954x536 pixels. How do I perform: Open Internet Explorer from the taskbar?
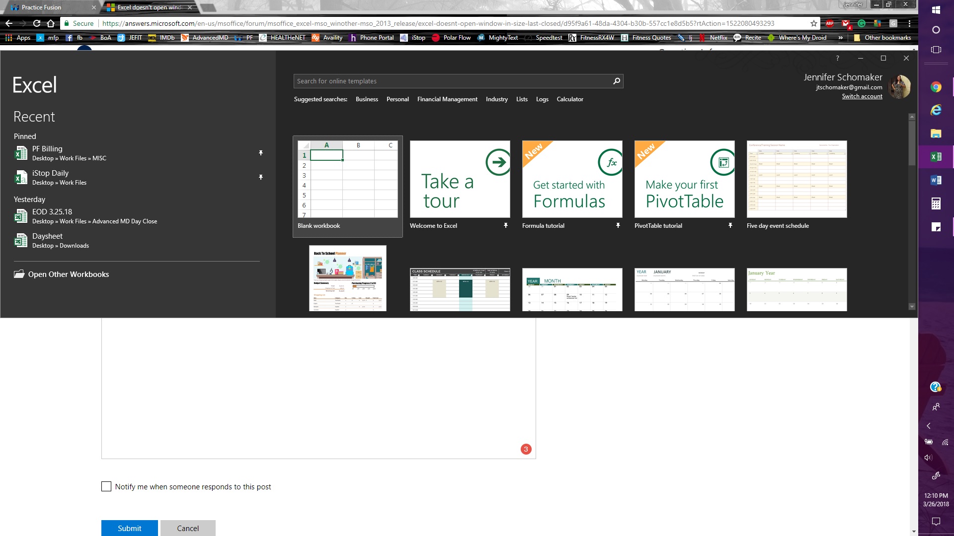936,110
